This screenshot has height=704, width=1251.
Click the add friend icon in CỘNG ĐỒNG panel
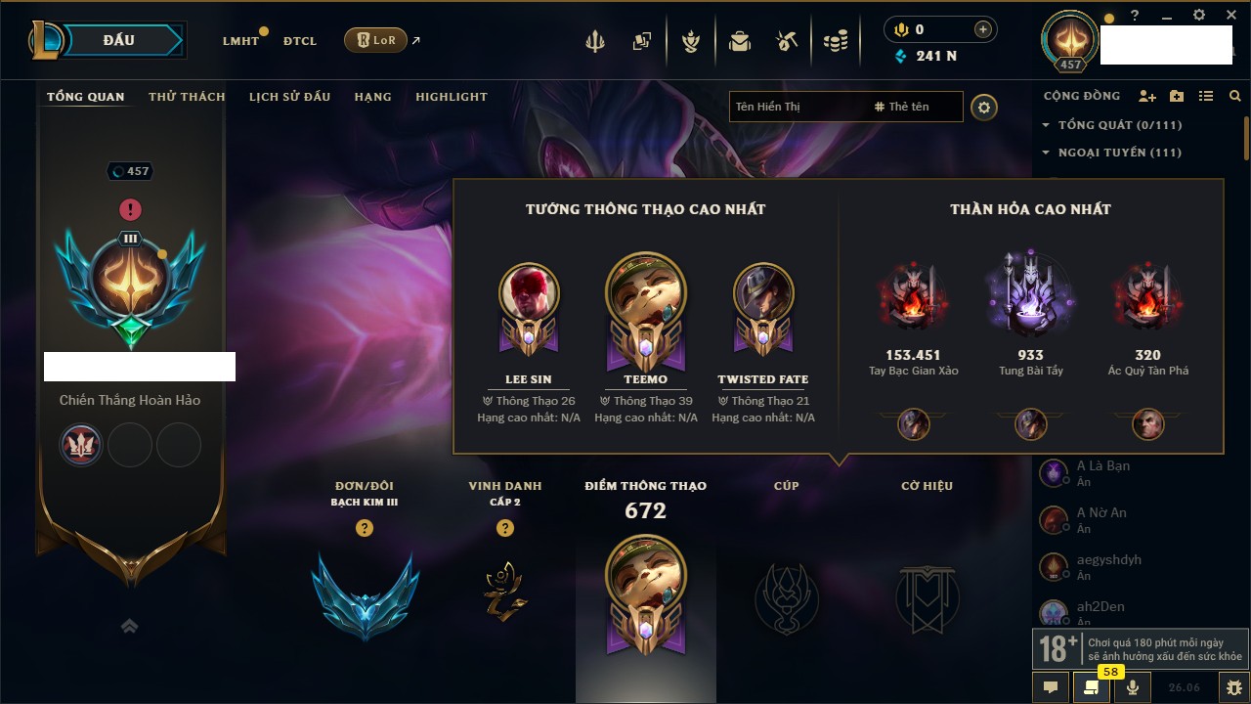point(1147,96)
